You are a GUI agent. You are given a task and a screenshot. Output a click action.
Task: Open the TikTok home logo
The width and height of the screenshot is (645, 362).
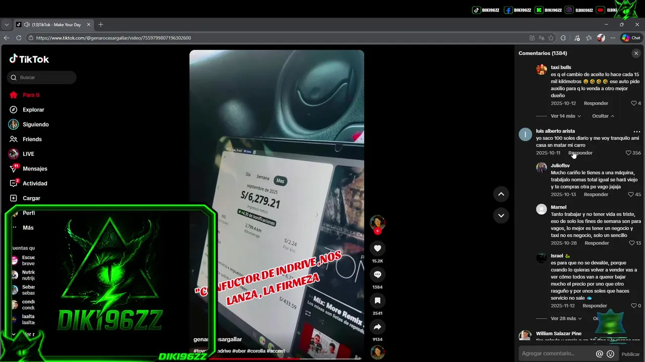[x=29, y=59]
